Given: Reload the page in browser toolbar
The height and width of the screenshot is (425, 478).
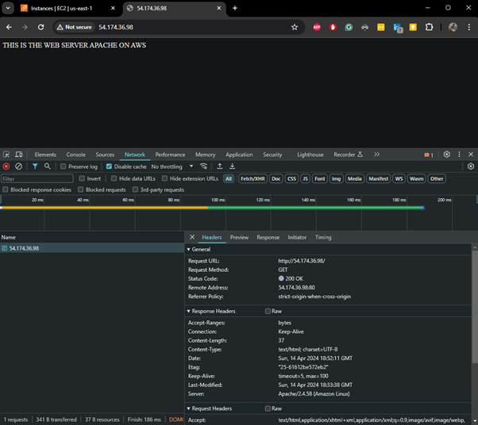Looking at the screenshot, I should 40,27.
